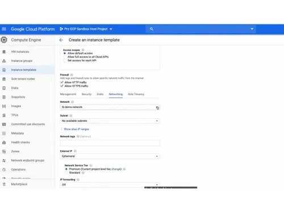Click the Network endpoint groups icon
The image size is (284, 213).
tap(4, 161)
